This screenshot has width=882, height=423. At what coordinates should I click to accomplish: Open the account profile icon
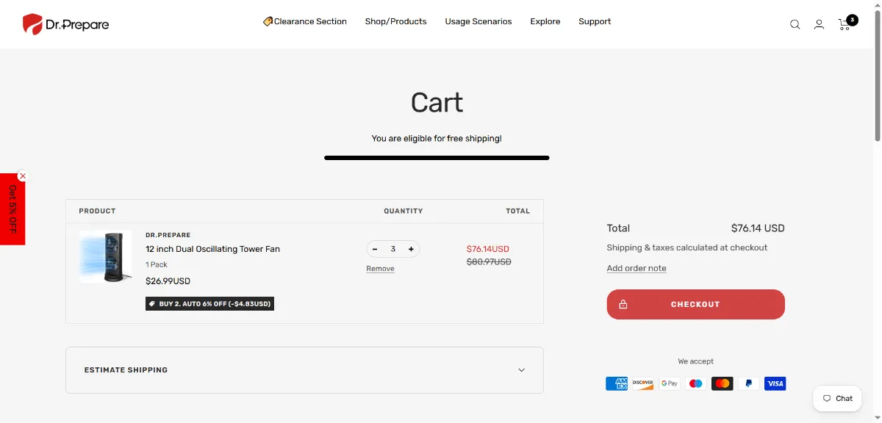[x=819, y=24]
